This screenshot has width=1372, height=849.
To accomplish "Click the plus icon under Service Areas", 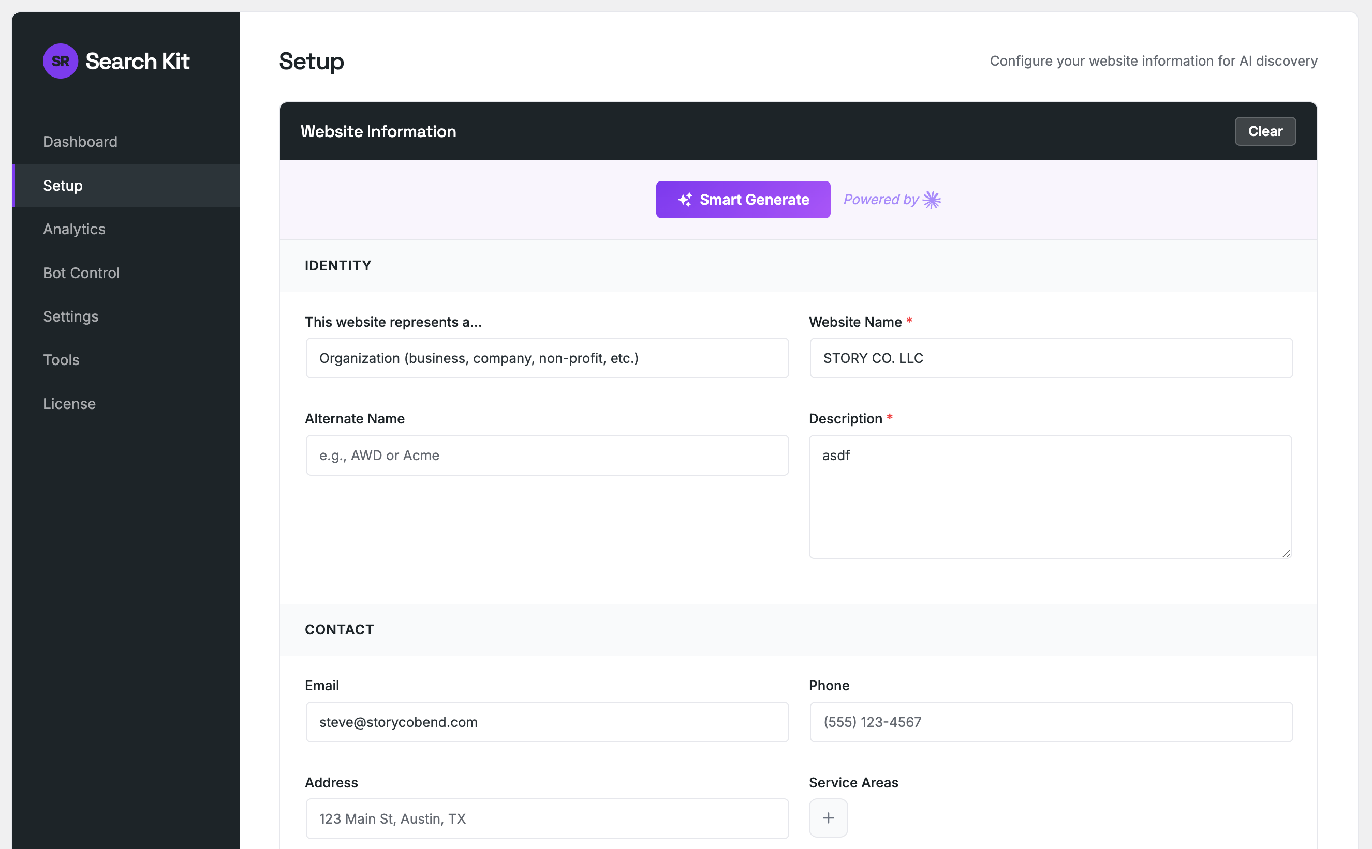I will tap(828, 817).
